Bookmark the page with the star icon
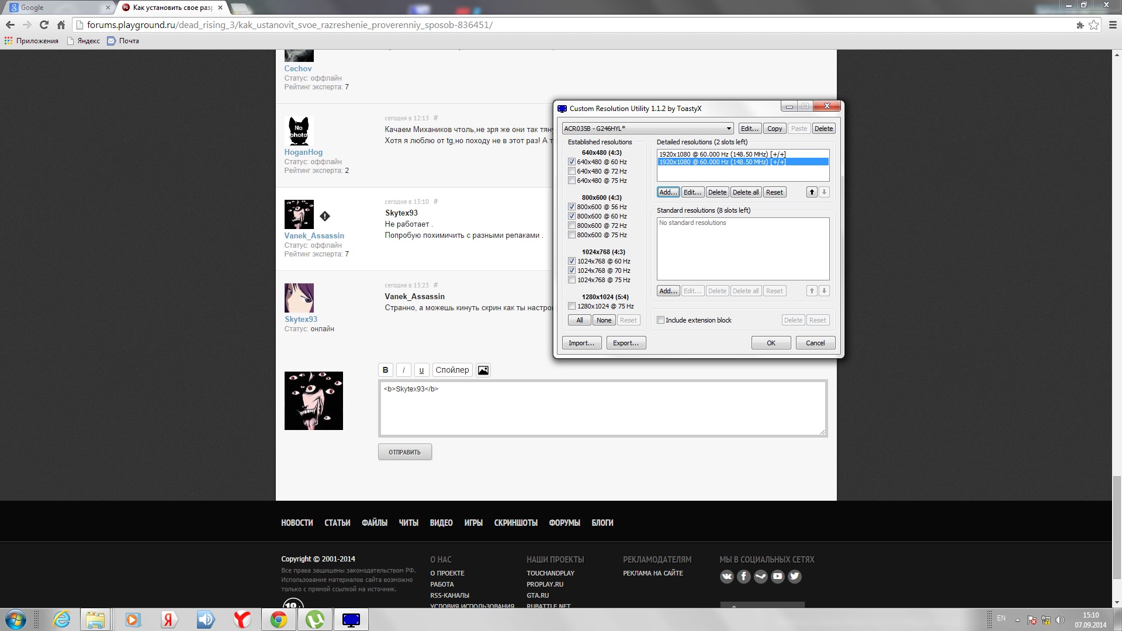 pyautogui.click(x=1094, y=25)
